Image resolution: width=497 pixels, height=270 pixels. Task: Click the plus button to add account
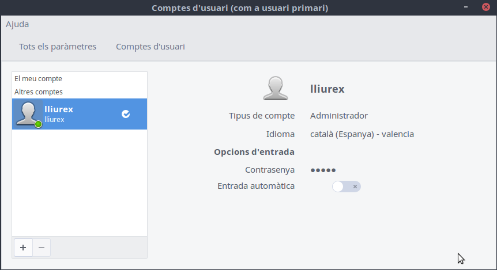(23, 248)
